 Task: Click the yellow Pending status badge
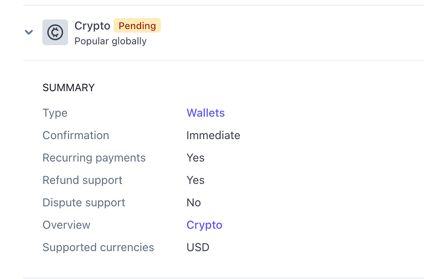(x=137, y=26)
